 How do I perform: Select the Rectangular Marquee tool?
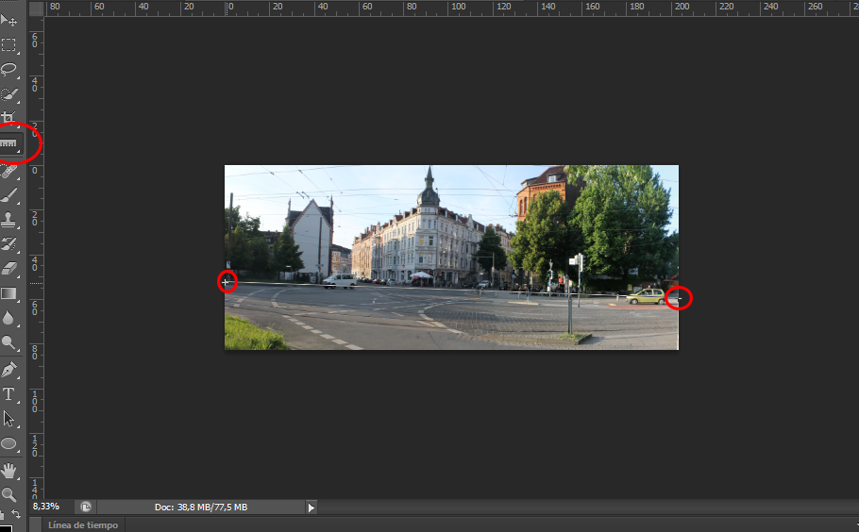click(9, 45)
